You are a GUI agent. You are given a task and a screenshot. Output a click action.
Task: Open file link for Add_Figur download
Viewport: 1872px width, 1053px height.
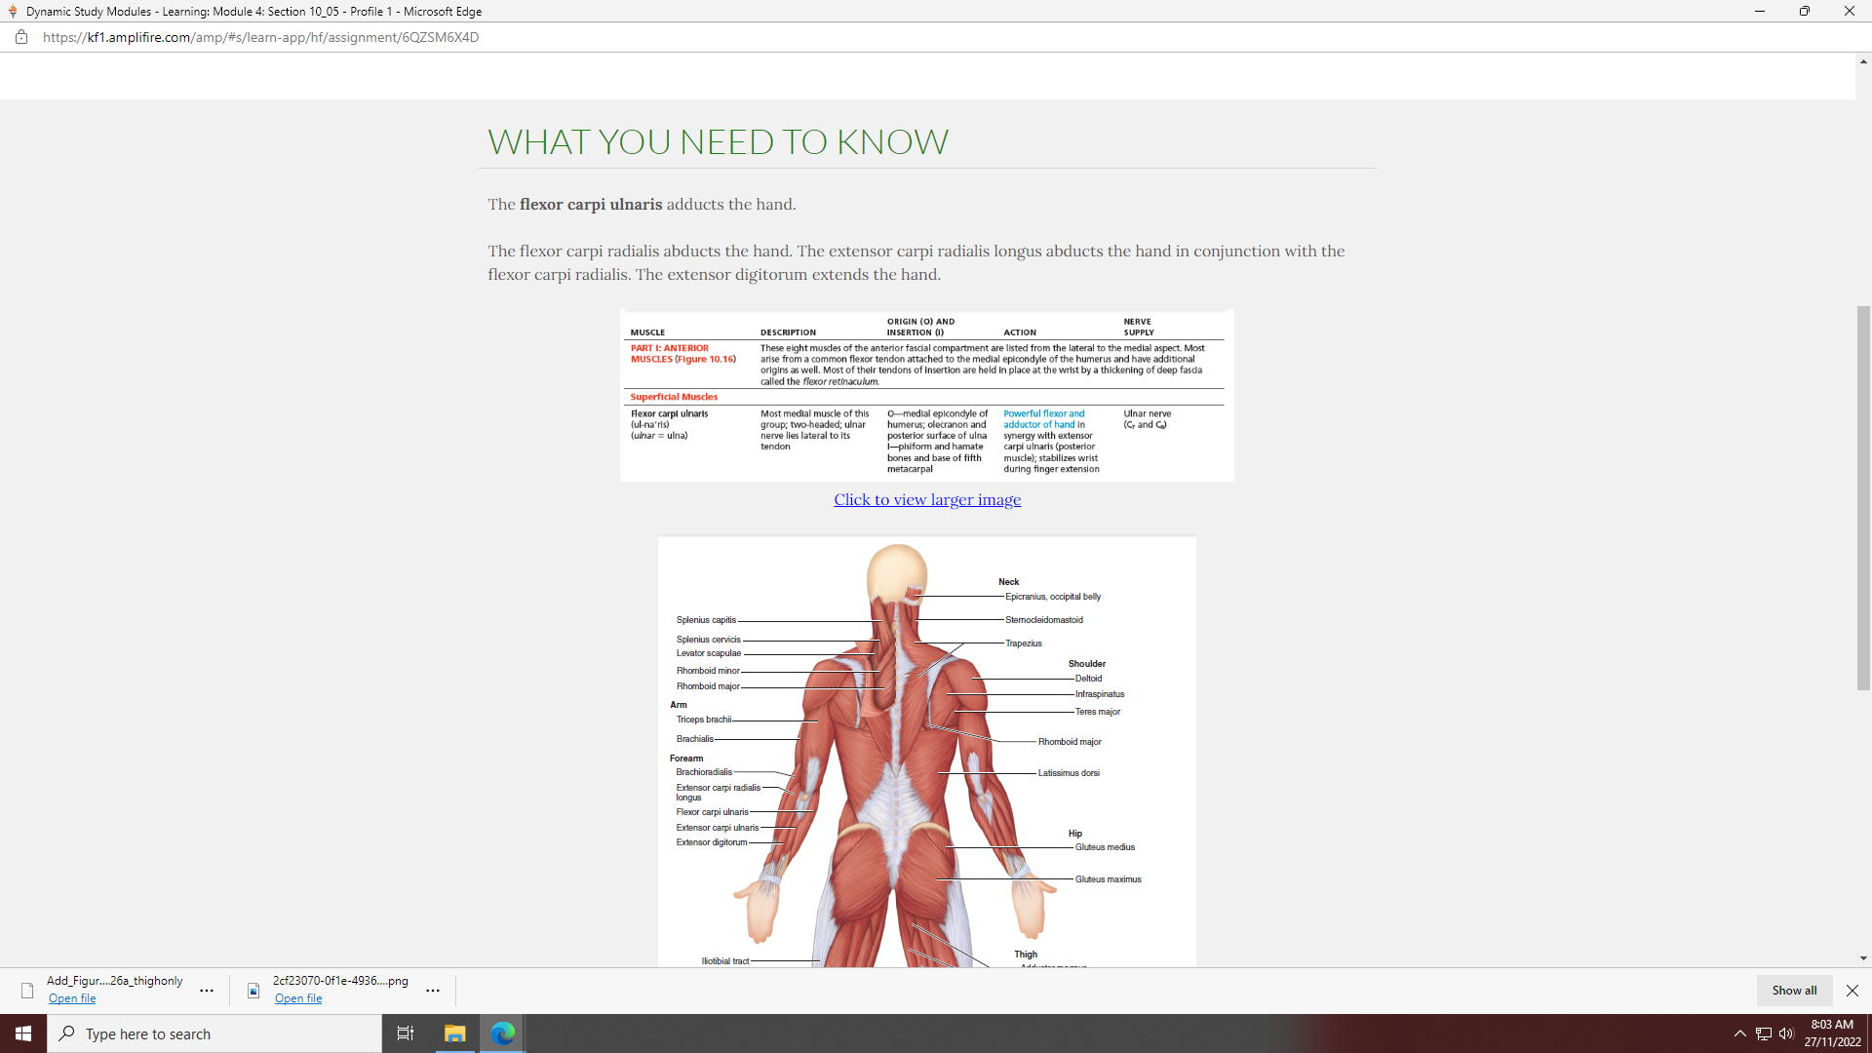click(x=72, y=998)
